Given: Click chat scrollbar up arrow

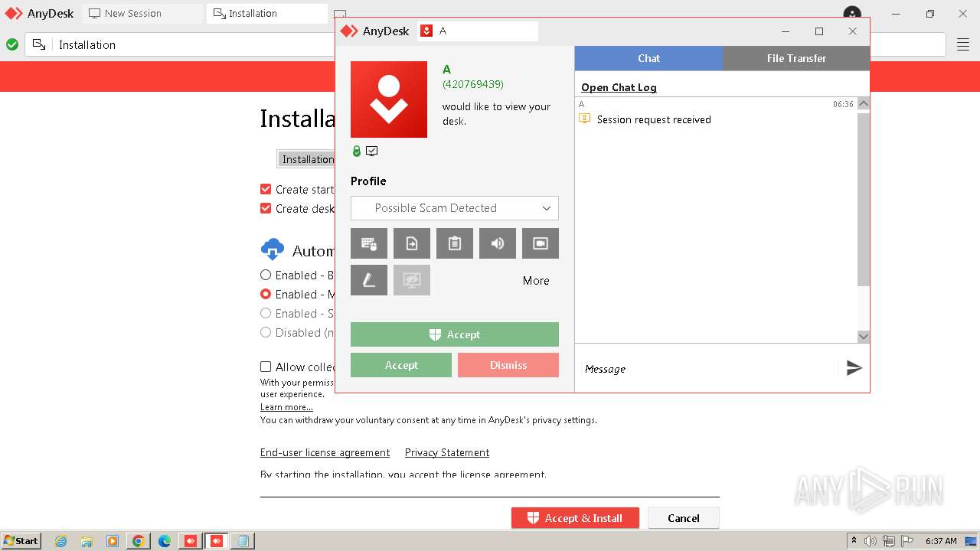Looking at the screenshot, I should 864,103.
